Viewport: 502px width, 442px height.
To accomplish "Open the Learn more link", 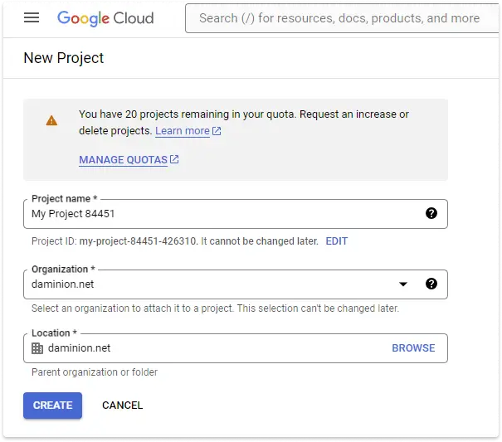I will pyautogui.click(x=183, y=131).
